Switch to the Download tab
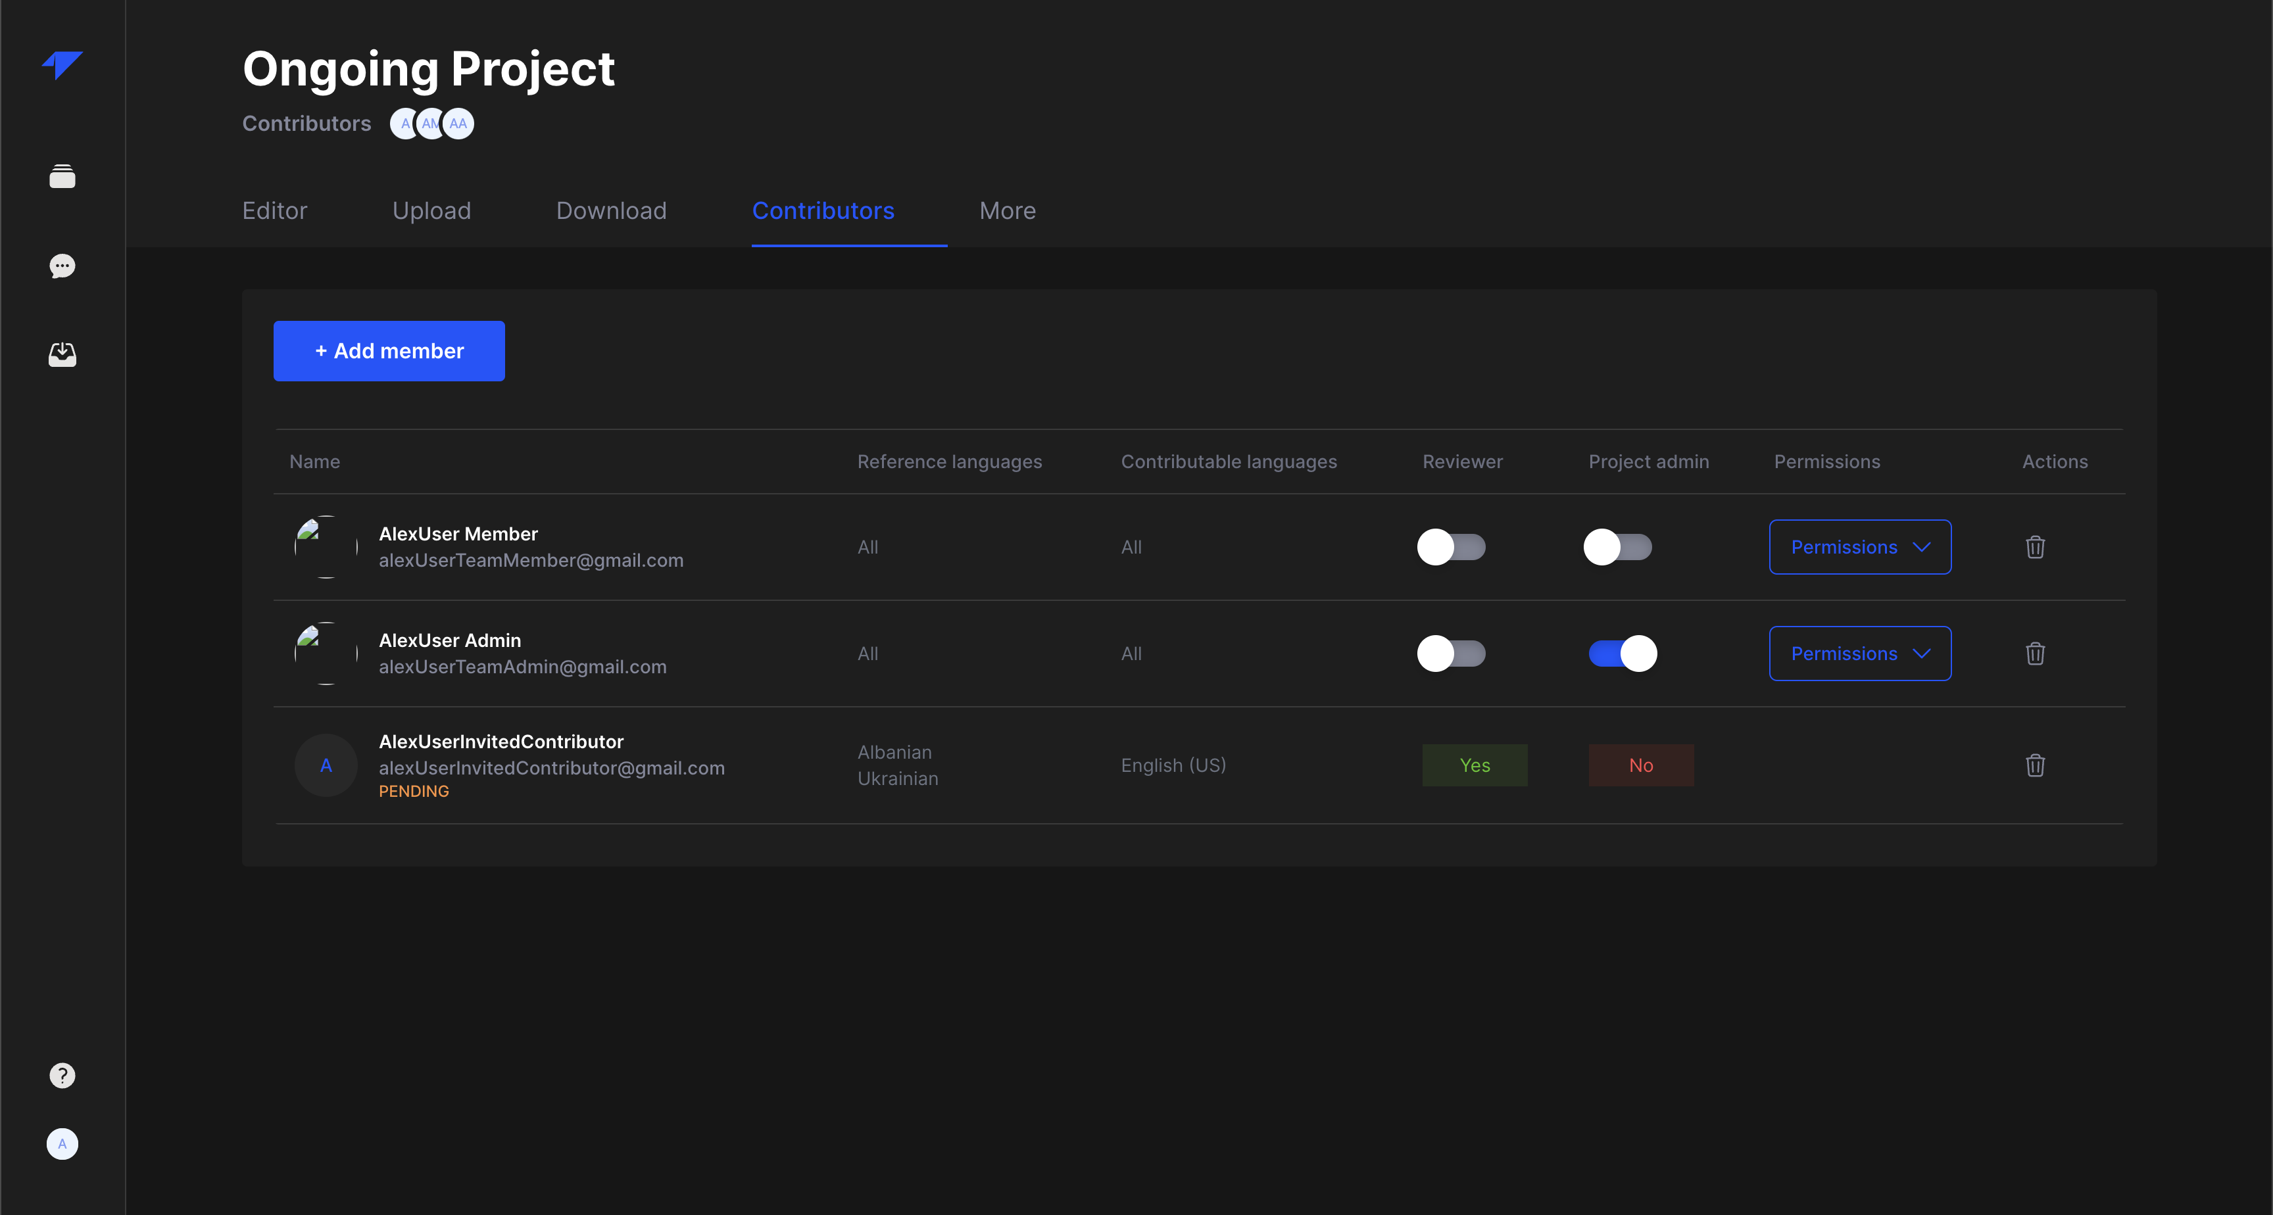This screenshot has height=1215, width=2273. pyautogui.click(x=612, y=211)
